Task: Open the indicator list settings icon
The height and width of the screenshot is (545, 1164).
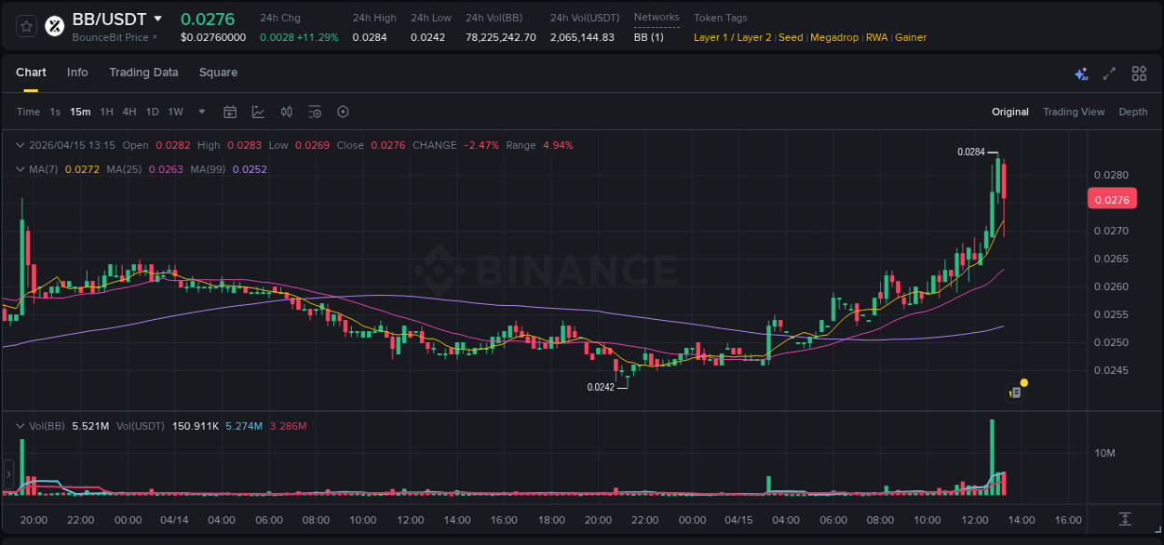Action: (x=315, y=112)
